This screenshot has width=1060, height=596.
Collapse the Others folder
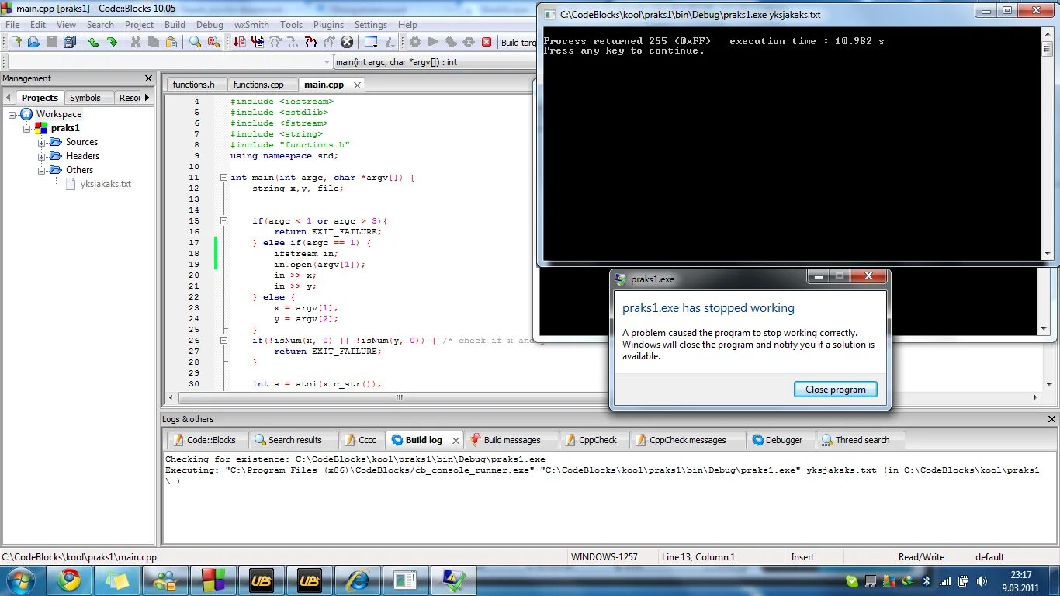tap(42, 170)
